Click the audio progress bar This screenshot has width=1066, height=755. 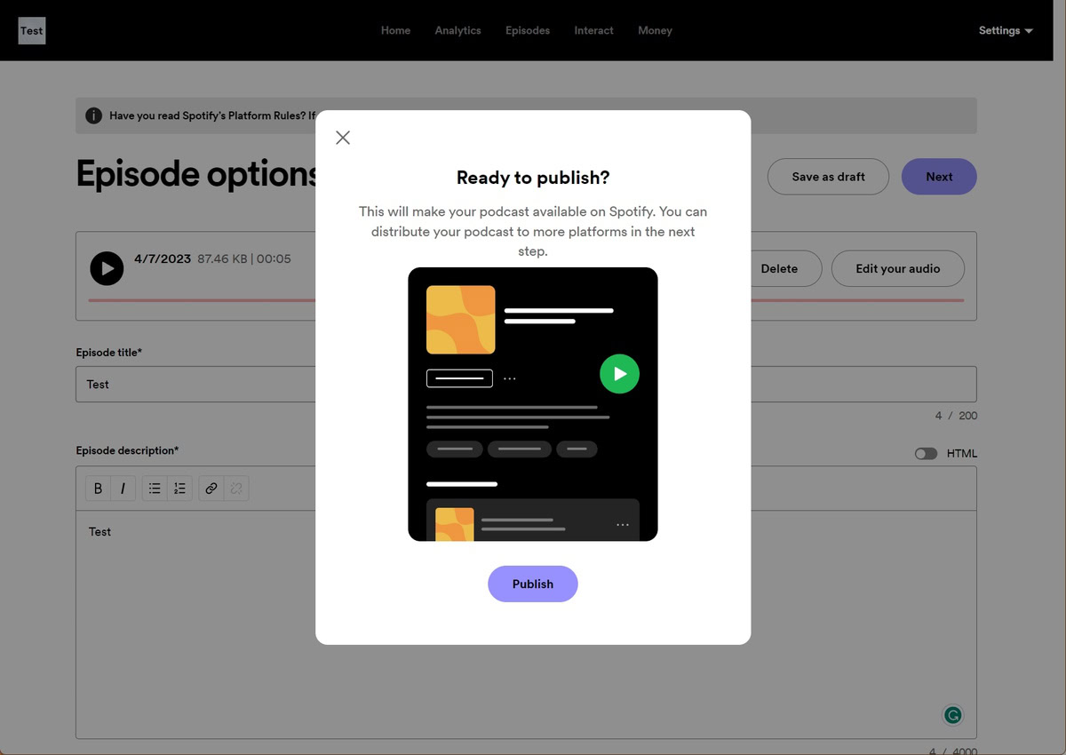point(526,300)
